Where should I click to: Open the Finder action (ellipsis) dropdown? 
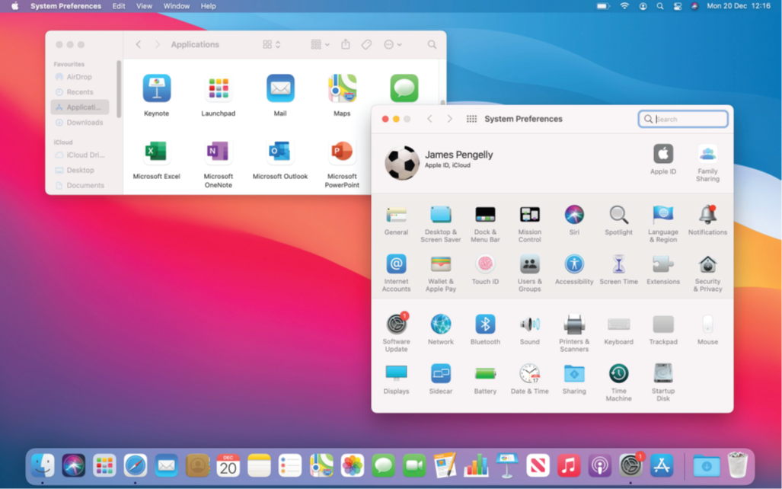click(x=392, y=44)
